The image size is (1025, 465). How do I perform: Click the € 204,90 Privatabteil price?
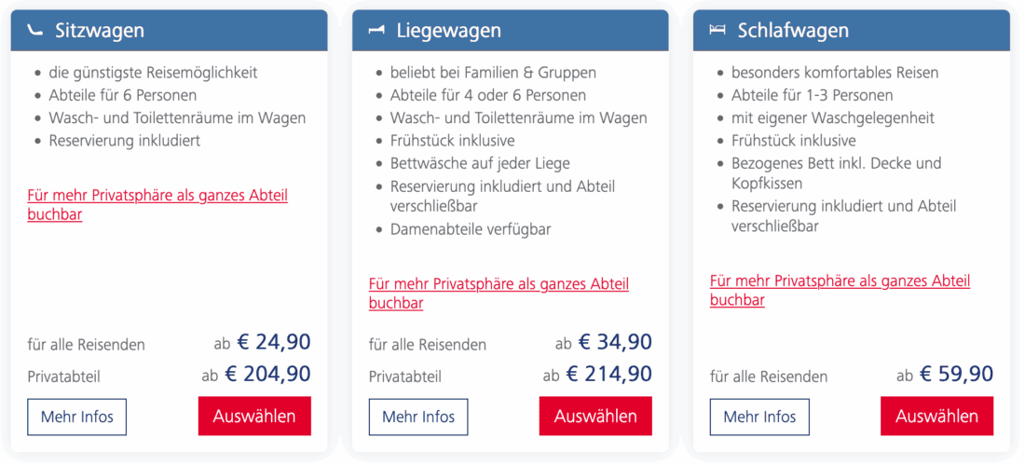click(x=267, y=375)
